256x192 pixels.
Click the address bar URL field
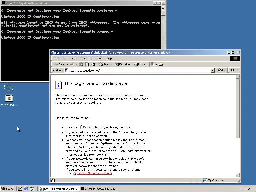(x=139, y=70)
